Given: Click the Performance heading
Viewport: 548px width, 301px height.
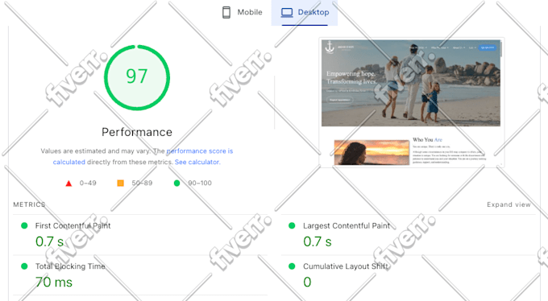Looking at the screenshot, I should click(x=137, y=132).
